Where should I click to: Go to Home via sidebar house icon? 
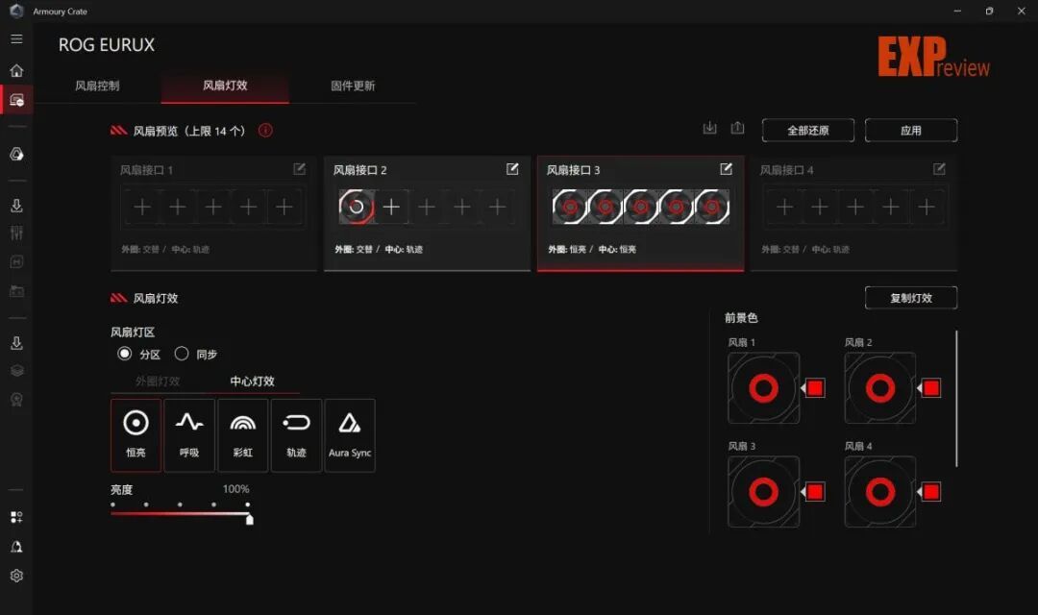[x=16, y=70]
